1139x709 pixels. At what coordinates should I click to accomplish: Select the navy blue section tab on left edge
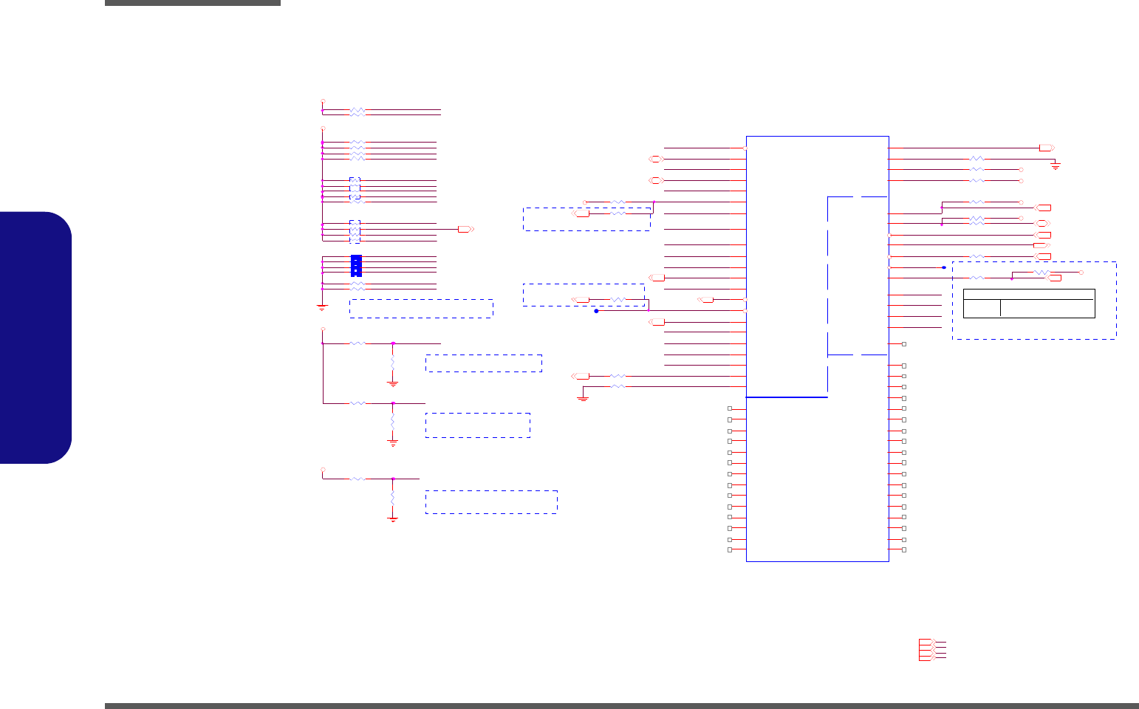35,338
